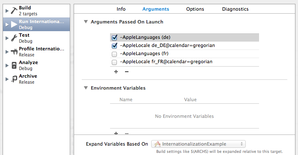Screen dimensions: 298x155
Task: Collapse Arguments Passed On Launch section
Action: (86, 22)
